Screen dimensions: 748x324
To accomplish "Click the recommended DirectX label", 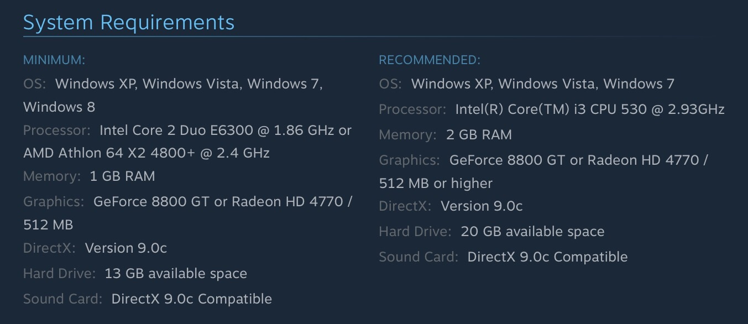I will [x=405, y=206].
